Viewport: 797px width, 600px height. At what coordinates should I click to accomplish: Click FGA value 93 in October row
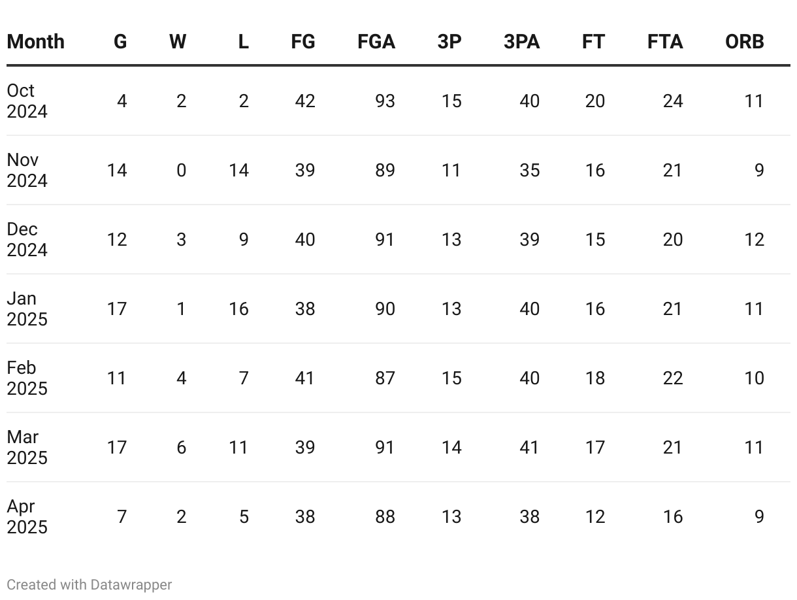pyautogui.click(x=385, y=101)
